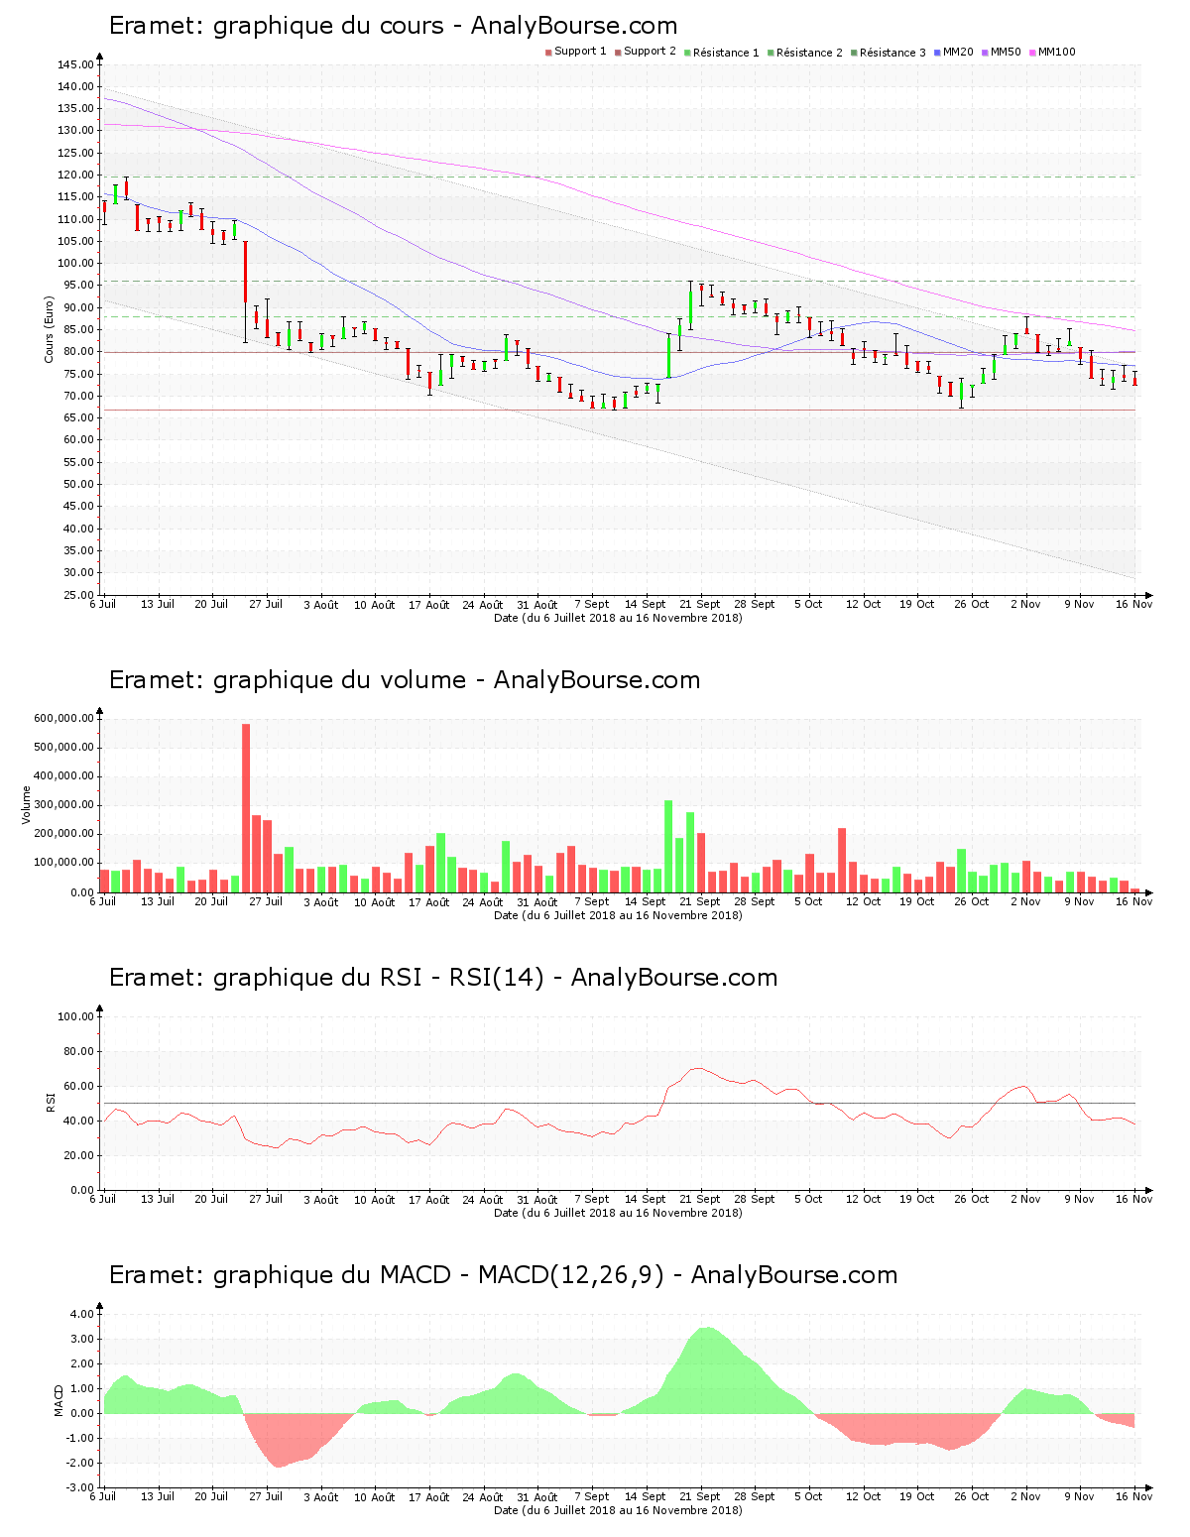Click the 'graphique du RSI - RSI(14)' title
Screen dimensions: 1190x1537
(x=379, y=978)
